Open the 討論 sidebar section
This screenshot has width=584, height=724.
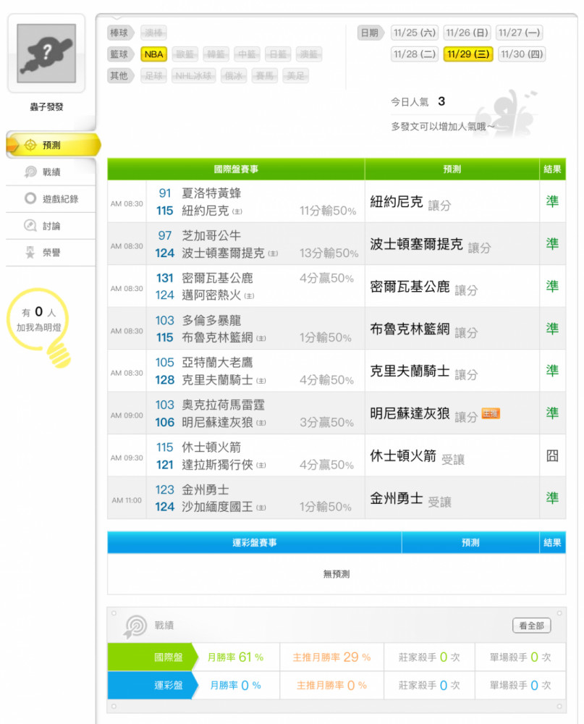pyautogui.click(x=51, y=225)
